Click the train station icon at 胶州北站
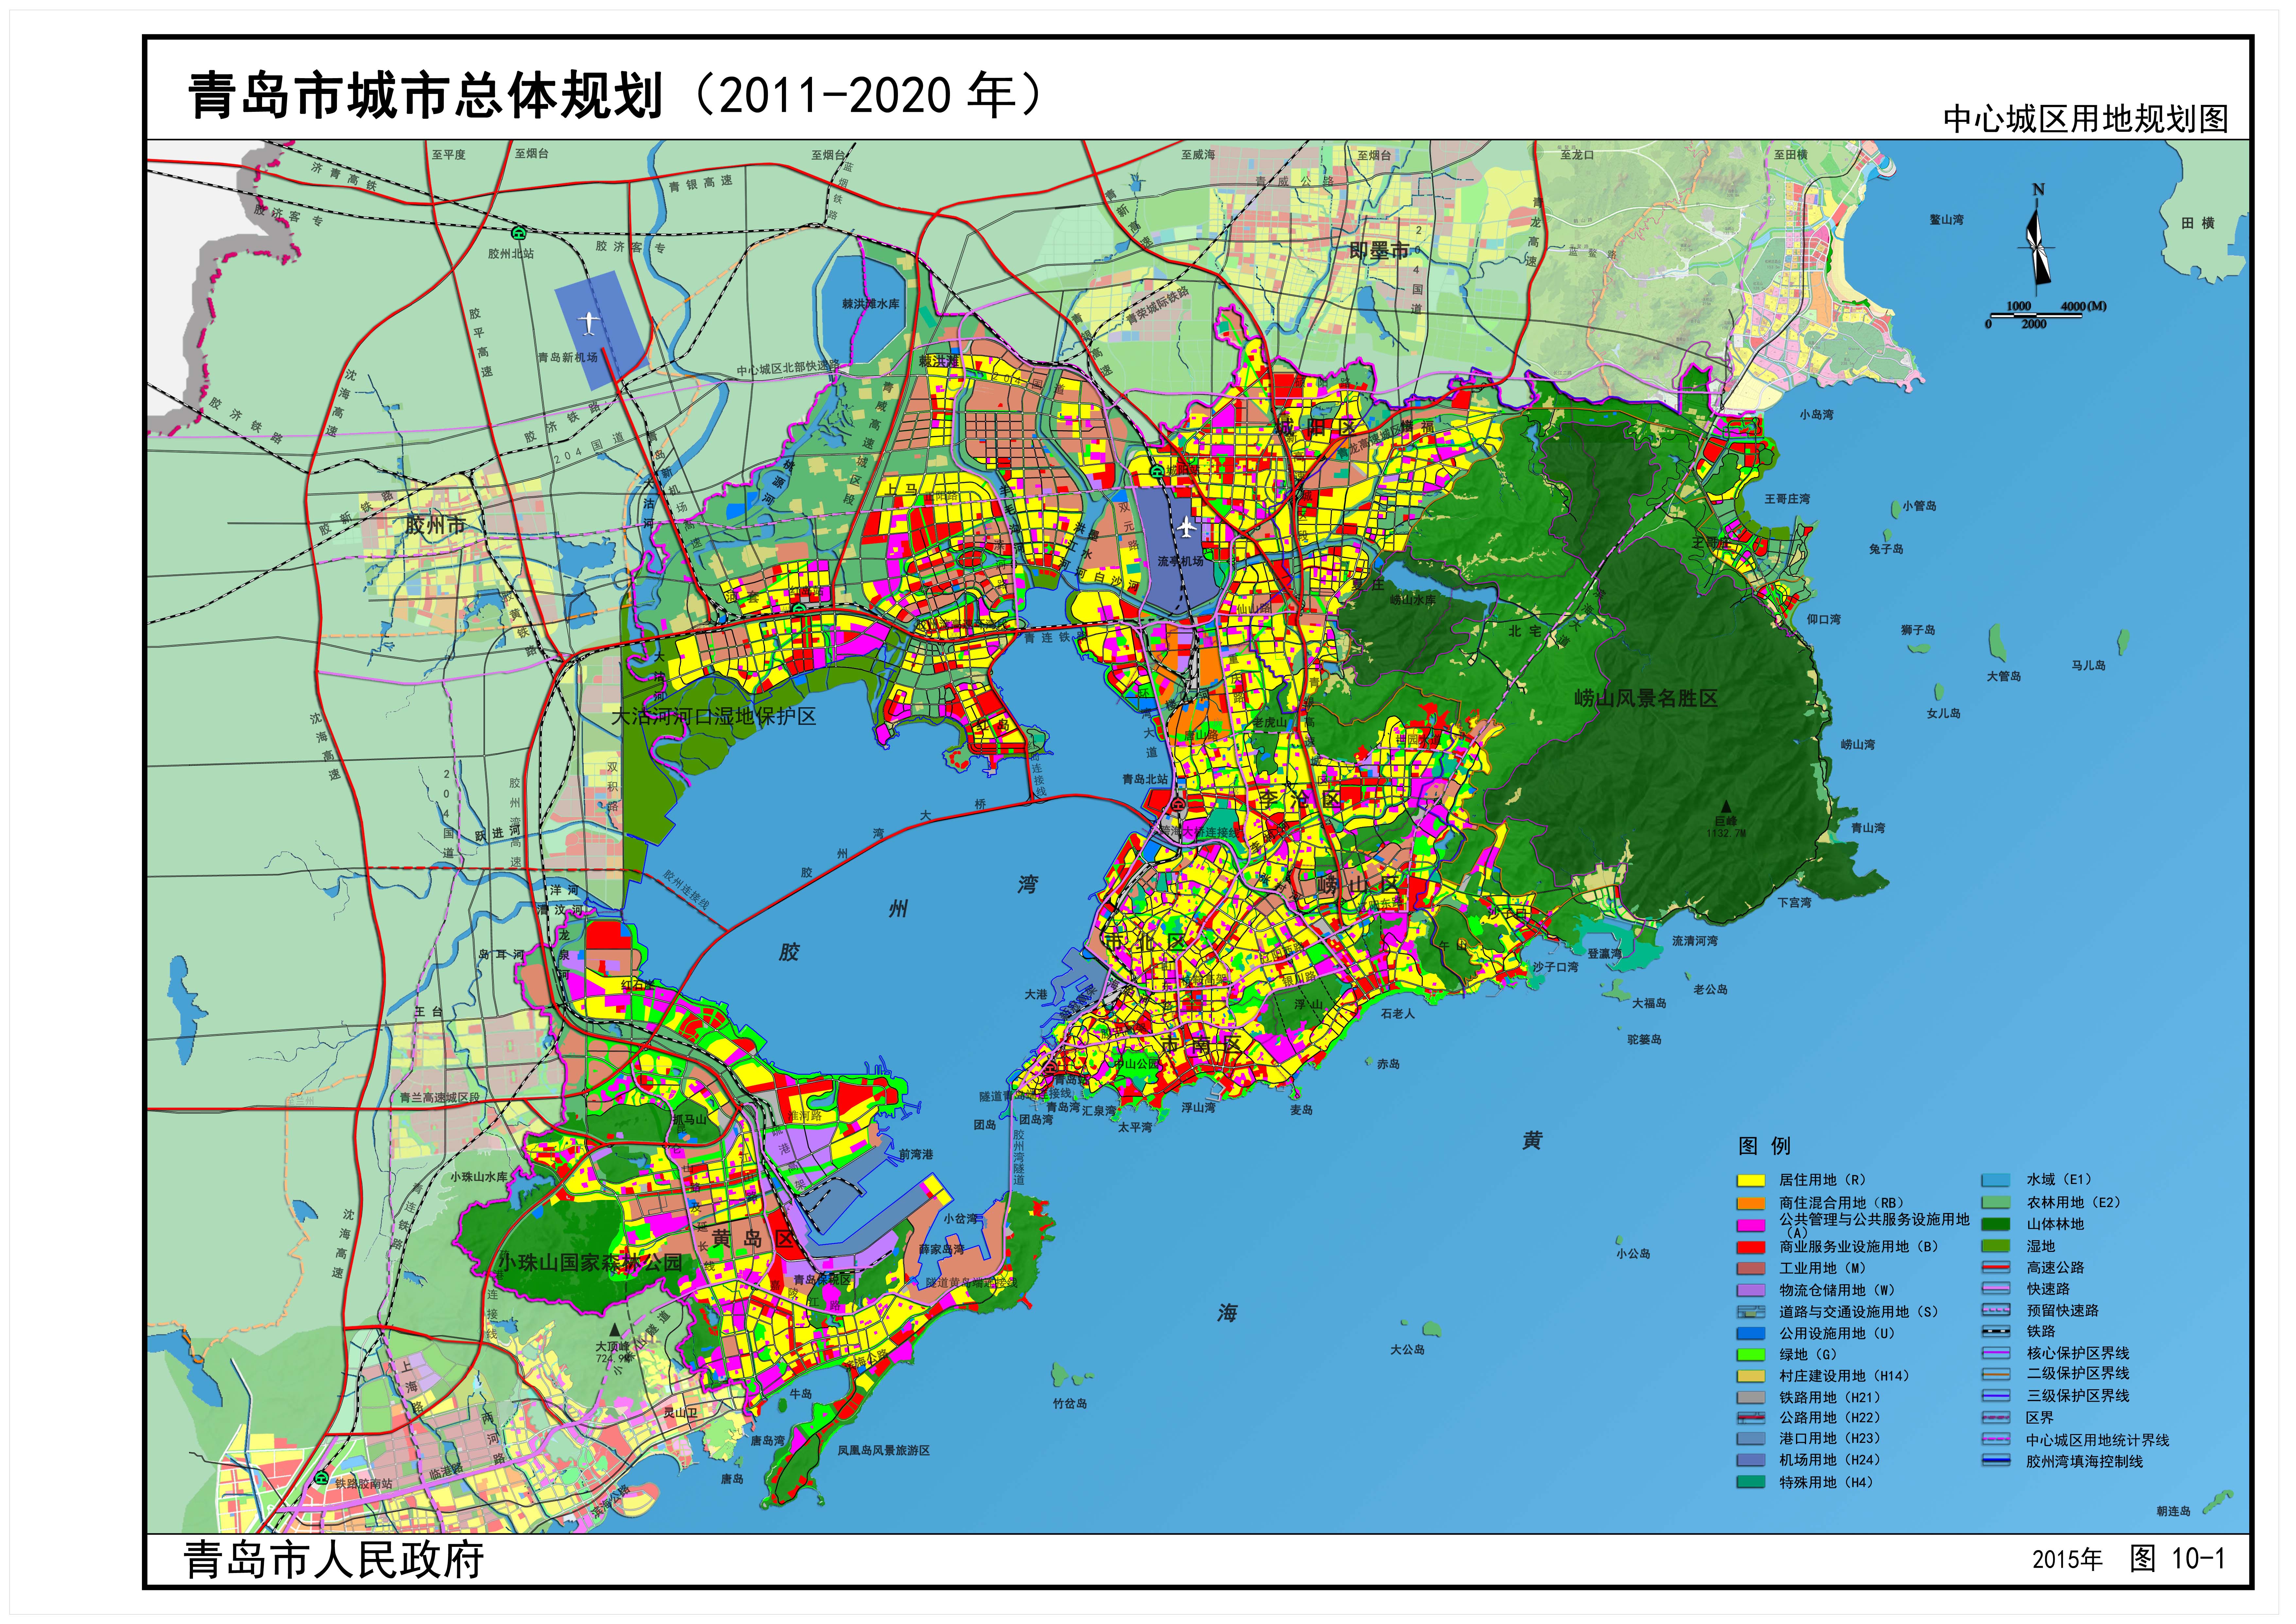The width and height of the screenshot is (2296, 1624). click(x=519, y=233)
